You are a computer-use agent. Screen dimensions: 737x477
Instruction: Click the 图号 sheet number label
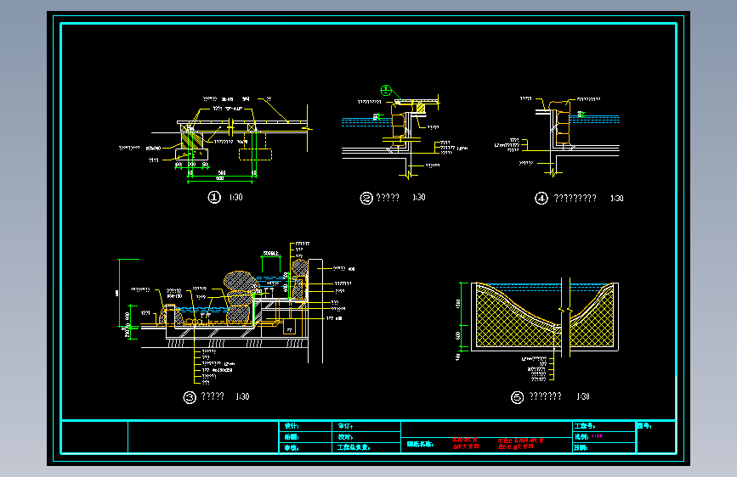tap(644, 426)
